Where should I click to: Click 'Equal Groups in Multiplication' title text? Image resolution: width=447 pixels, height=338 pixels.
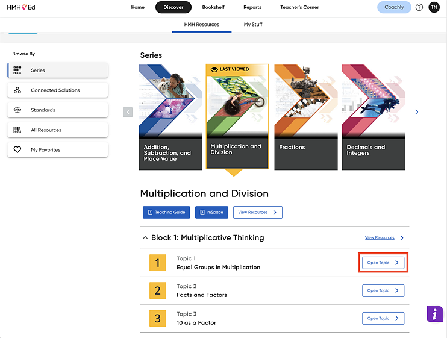(x=218, y=268)
